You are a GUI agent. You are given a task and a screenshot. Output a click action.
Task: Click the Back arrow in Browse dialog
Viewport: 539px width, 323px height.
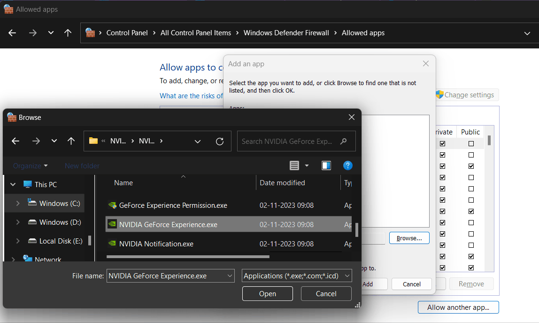pyautogui.click(x=15, y=141)
